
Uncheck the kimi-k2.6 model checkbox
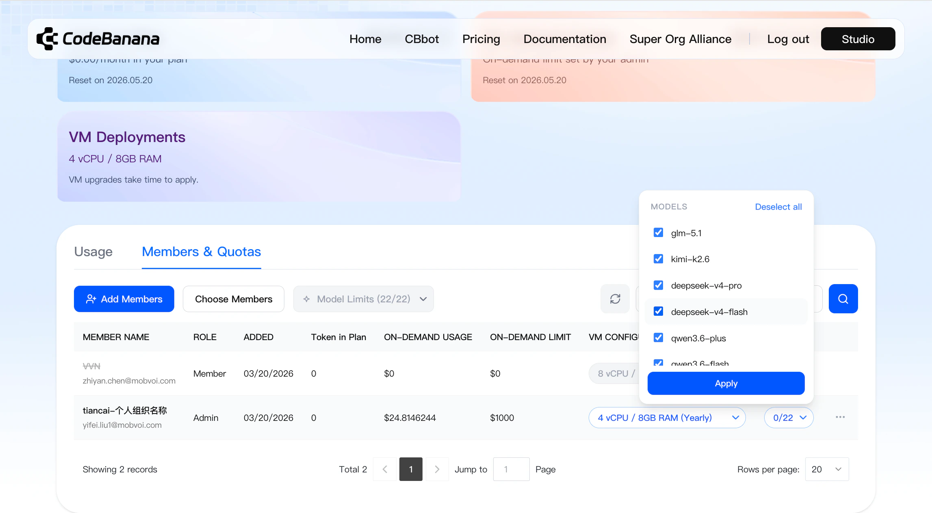(x=658, y=259)
